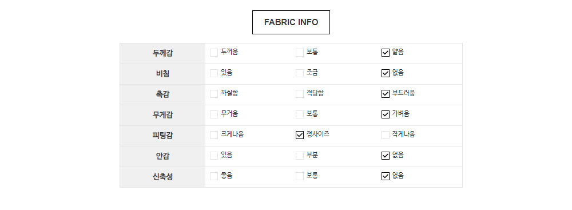Check 보통 in the 신축성 row
The height and width of the screenshot is (210, 572).
click(x=300, y=176)
